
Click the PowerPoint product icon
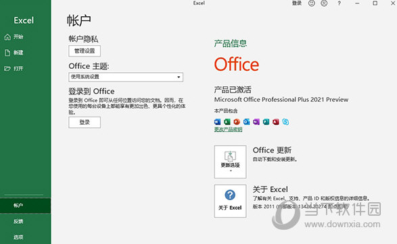pos(237,122)
